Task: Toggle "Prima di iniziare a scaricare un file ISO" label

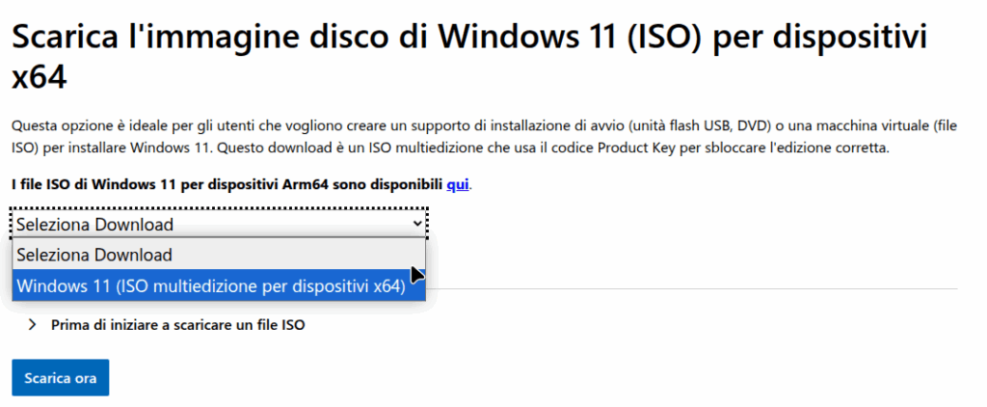Action: [x=177, y=325]
